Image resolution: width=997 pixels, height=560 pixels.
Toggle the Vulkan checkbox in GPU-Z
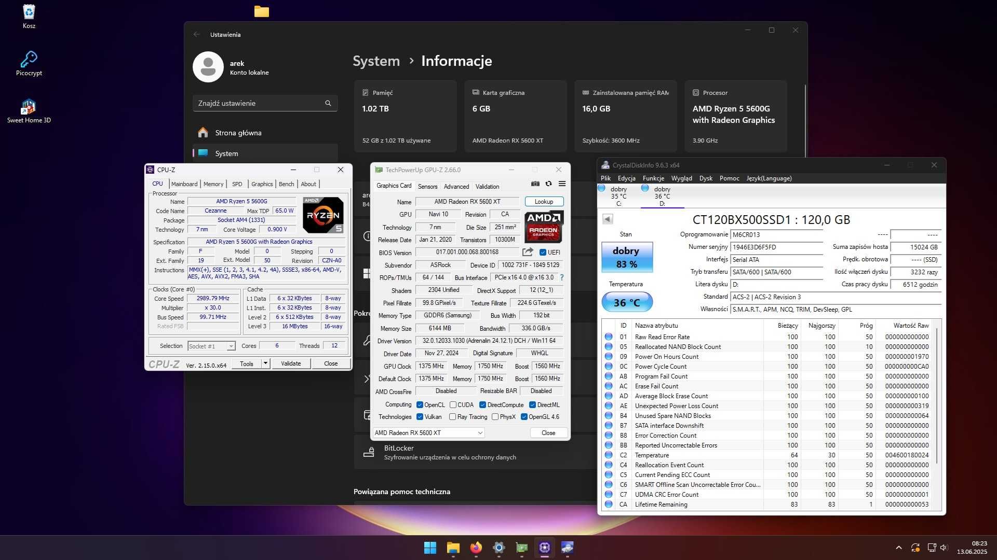coord(420,417)
